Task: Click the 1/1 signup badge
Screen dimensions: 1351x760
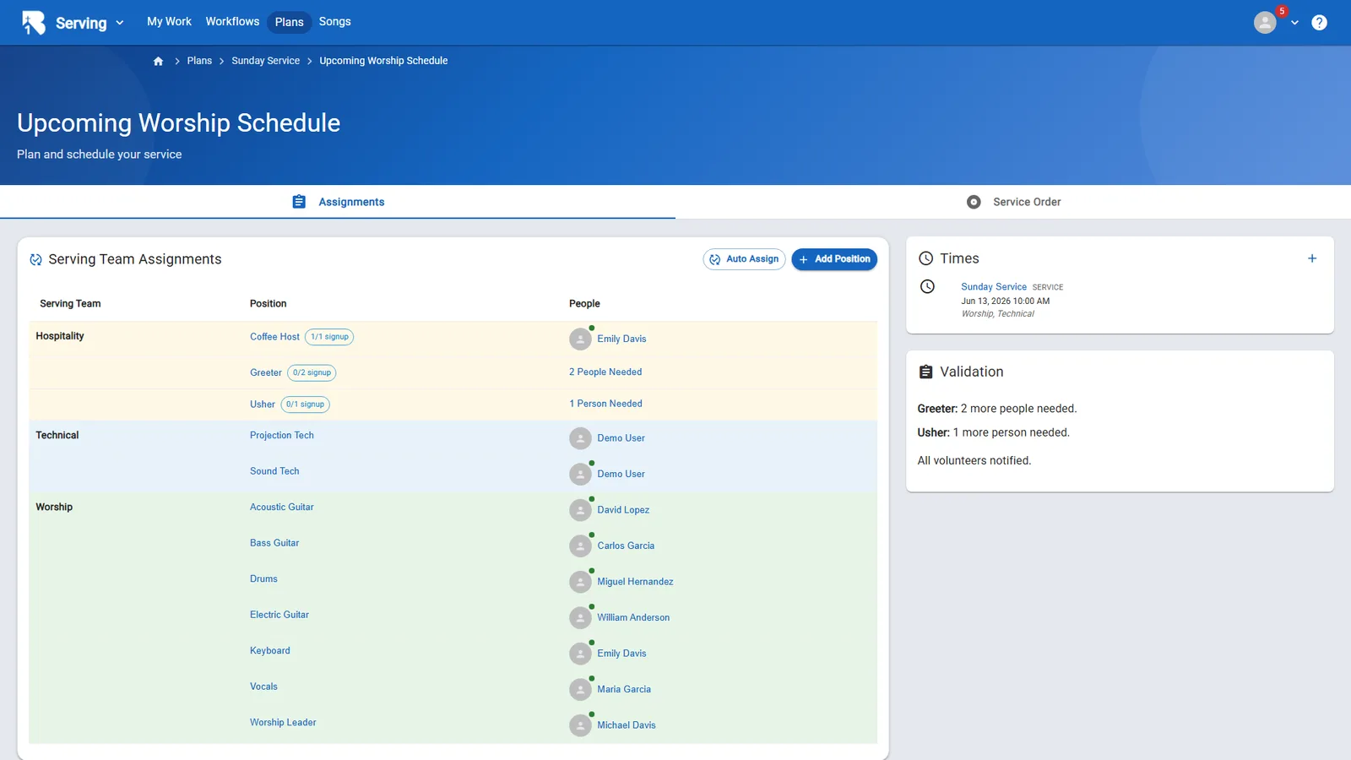Action: [329, 337]
